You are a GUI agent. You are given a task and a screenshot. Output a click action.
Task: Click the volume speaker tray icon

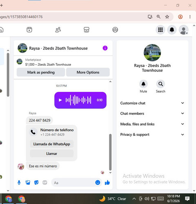click(x=147, y=199)
